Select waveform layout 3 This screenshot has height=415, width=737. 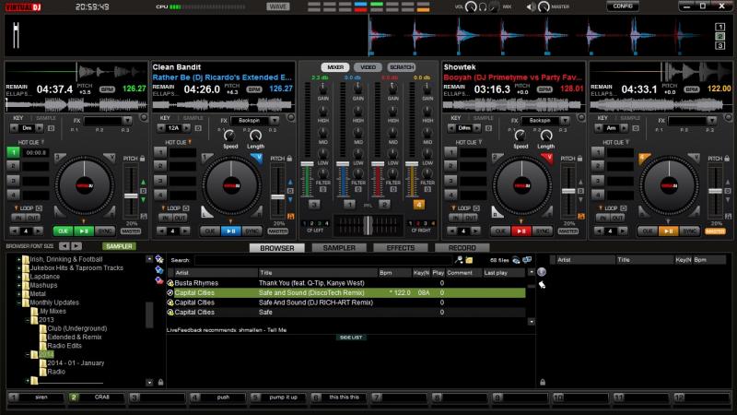click(x=719, y=45)
